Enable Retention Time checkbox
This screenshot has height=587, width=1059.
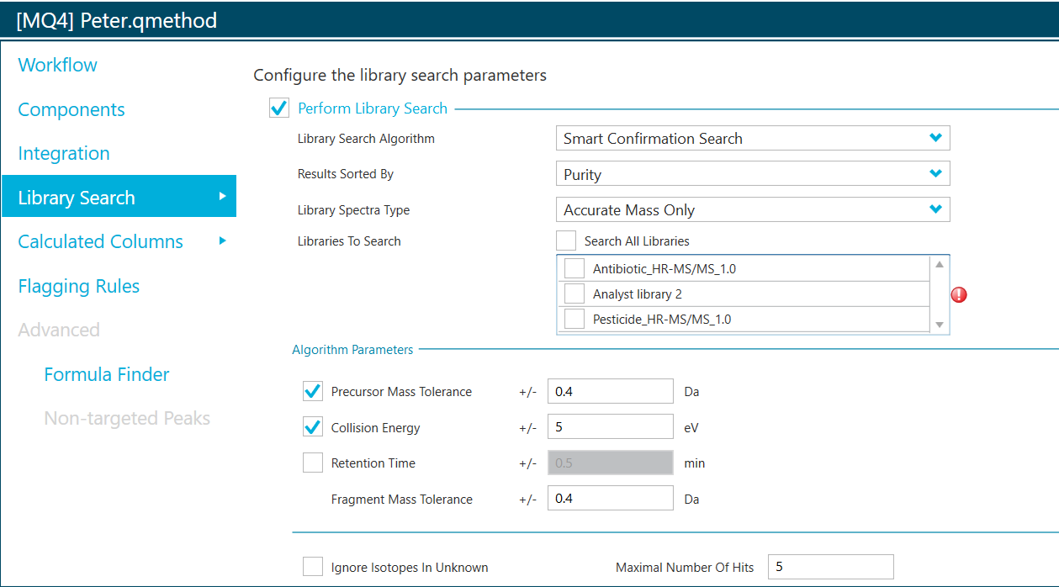[x=313, y=463]
